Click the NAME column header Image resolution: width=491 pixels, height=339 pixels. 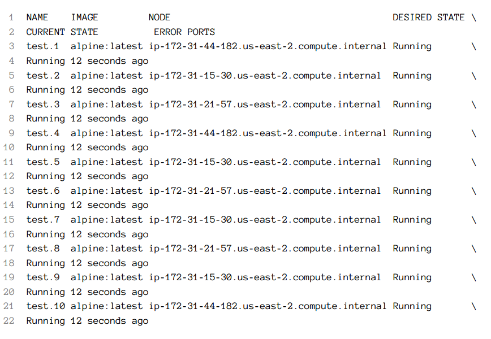[37, 17]
